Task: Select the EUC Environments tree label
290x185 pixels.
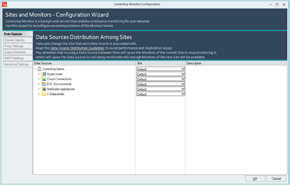Action: pyautogui.click(x=59, y=84)
